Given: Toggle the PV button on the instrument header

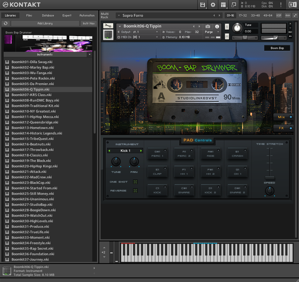Looking at the screenshot, I should 290,36.
